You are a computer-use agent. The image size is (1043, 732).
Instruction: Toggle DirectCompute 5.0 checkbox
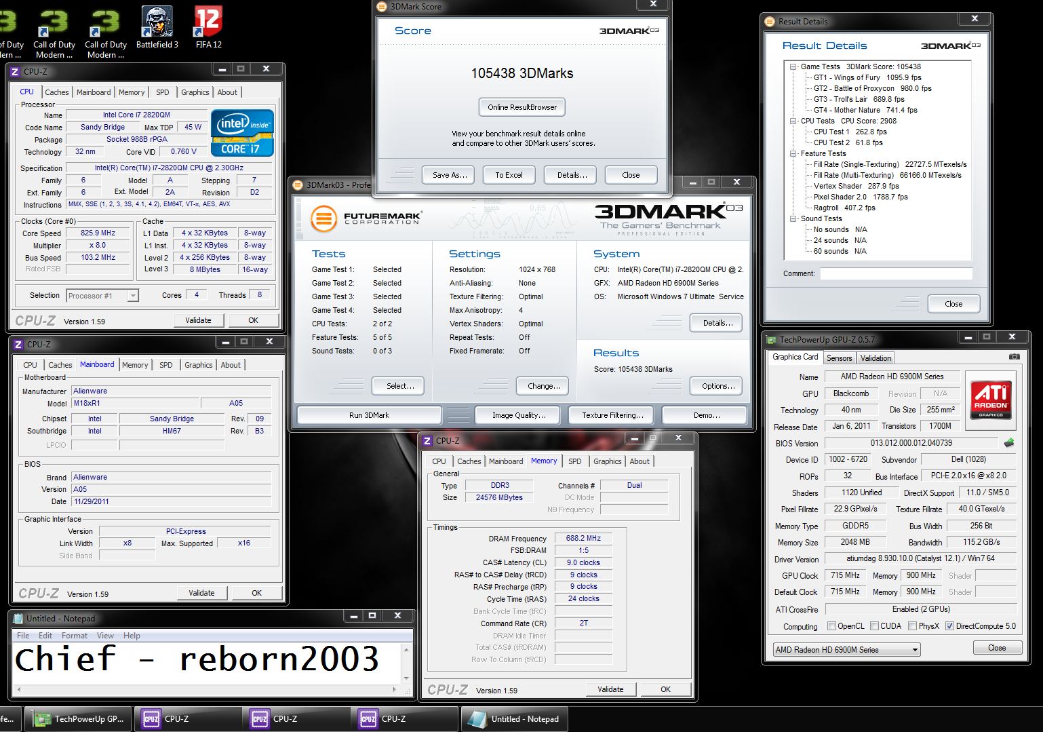point(949,626)
